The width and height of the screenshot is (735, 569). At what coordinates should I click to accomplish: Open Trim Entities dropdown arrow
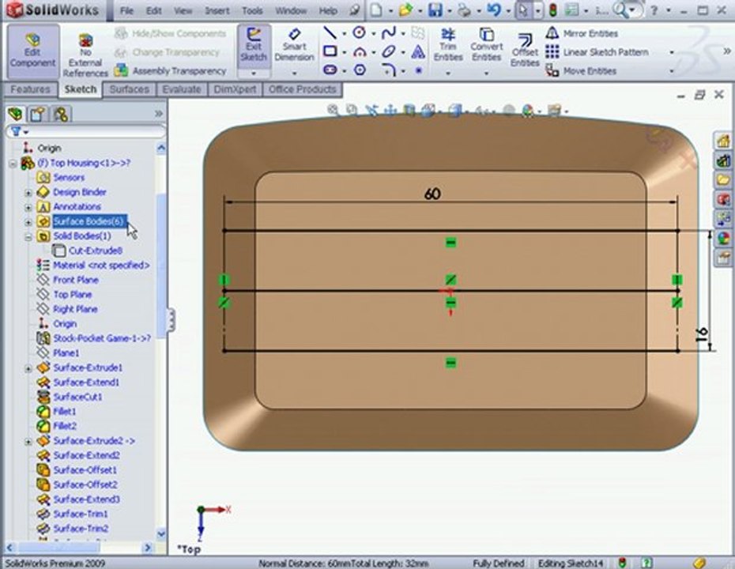[448, 73]
